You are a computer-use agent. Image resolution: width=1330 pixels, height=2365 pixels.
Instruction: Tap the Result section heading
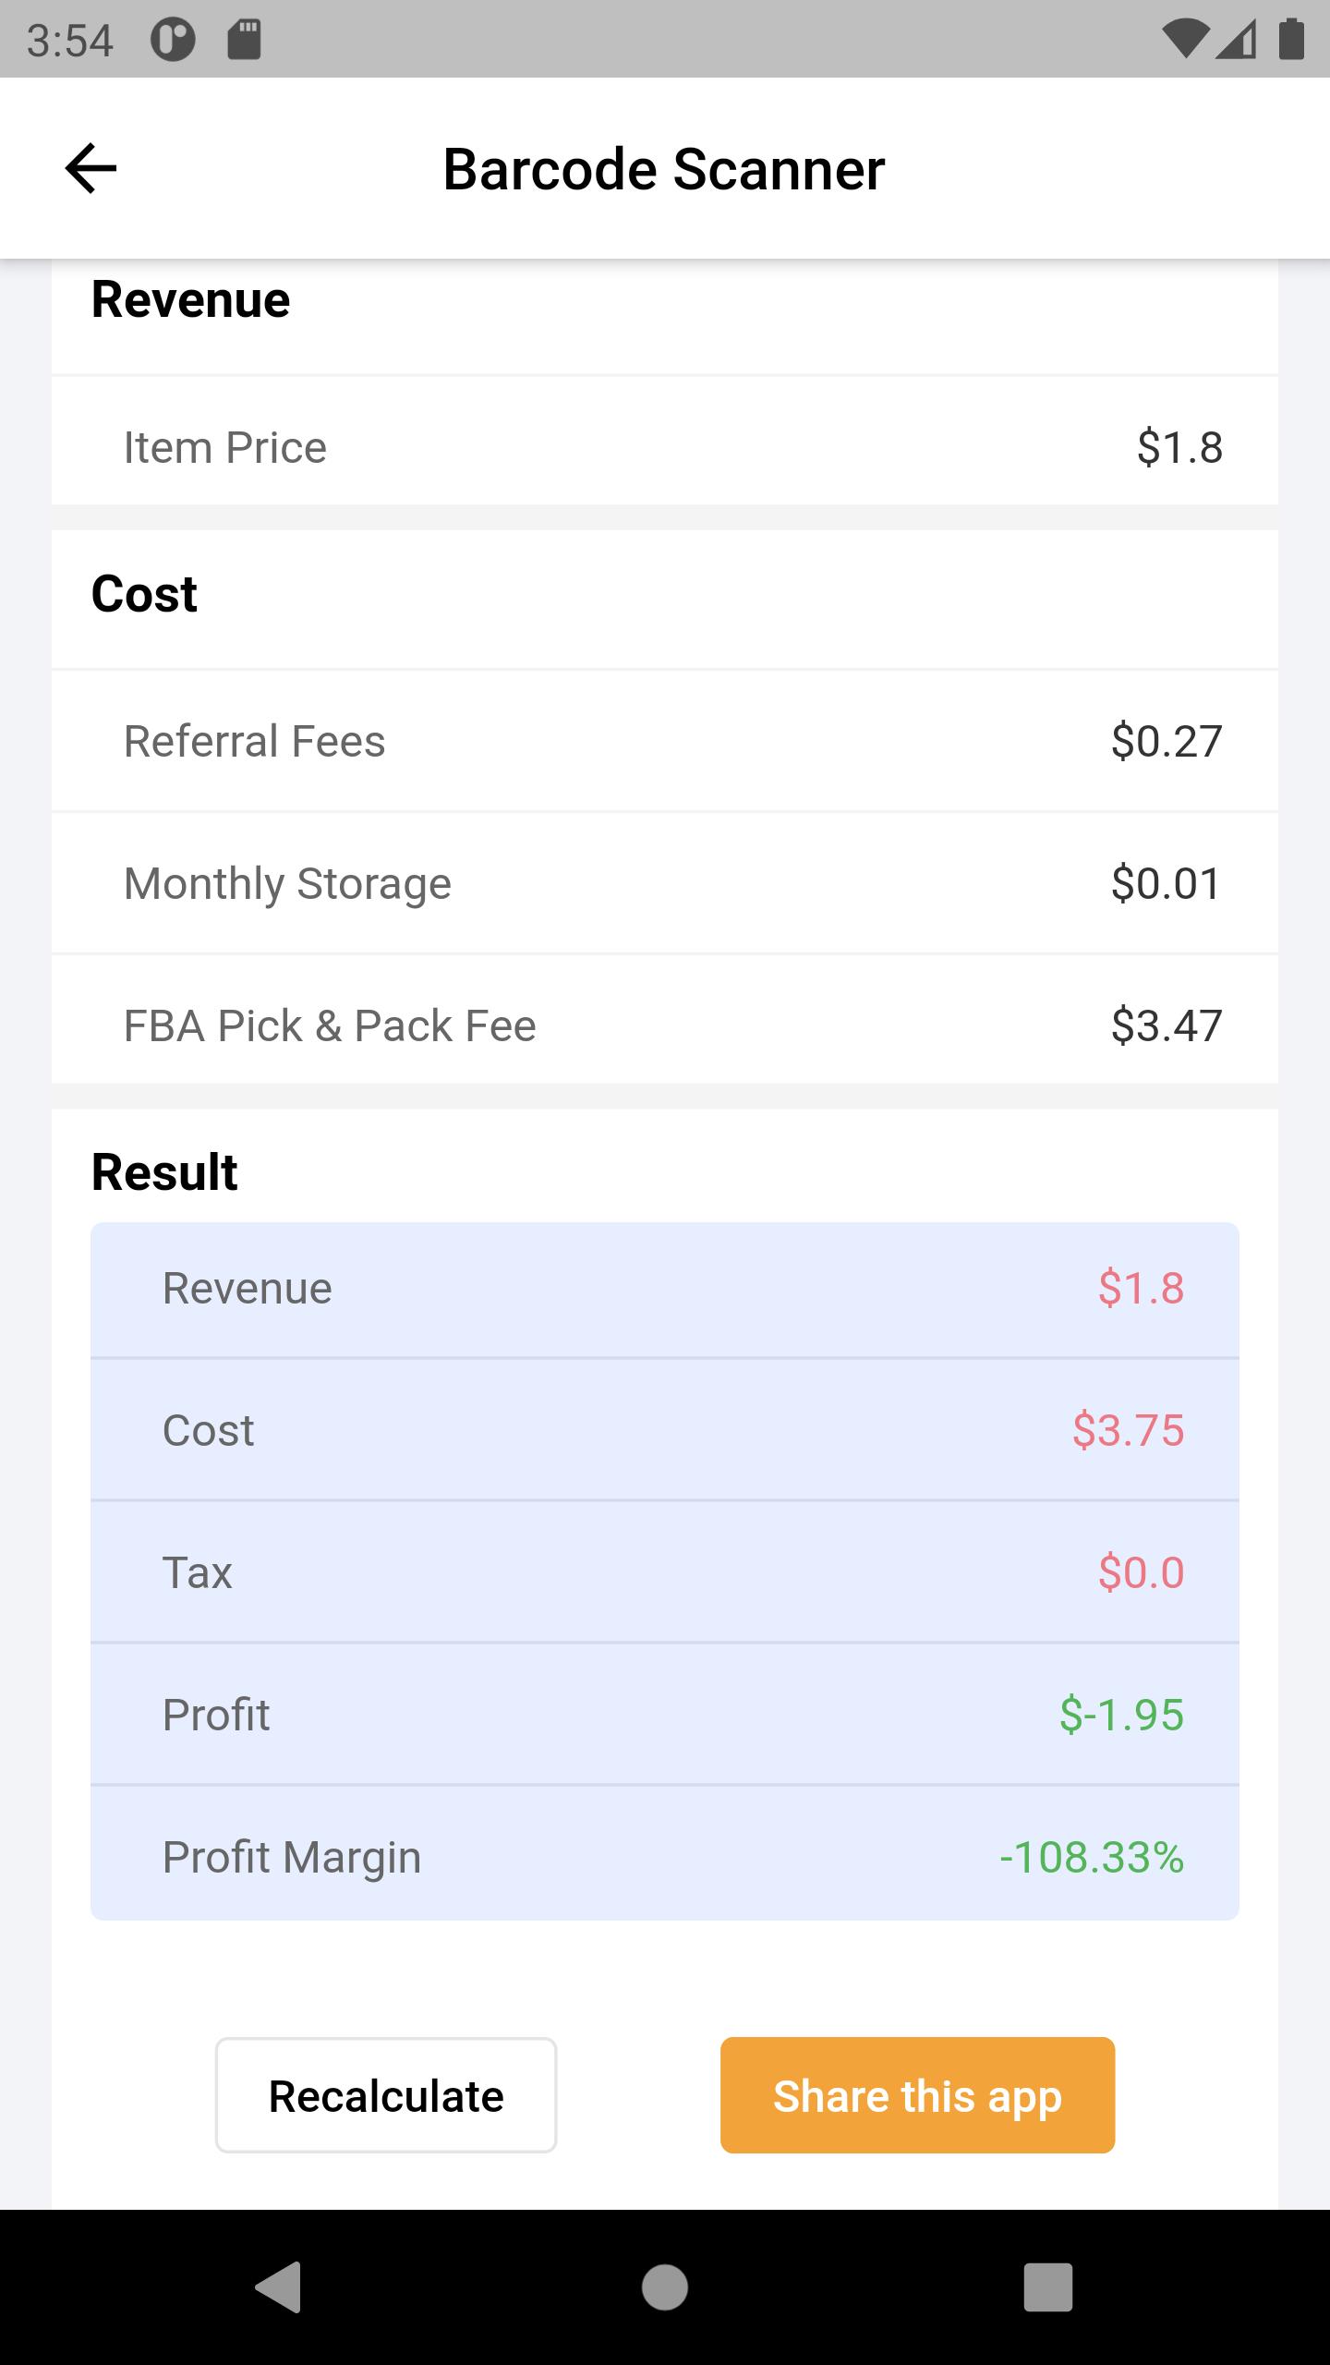click(x=164, y=1172)
